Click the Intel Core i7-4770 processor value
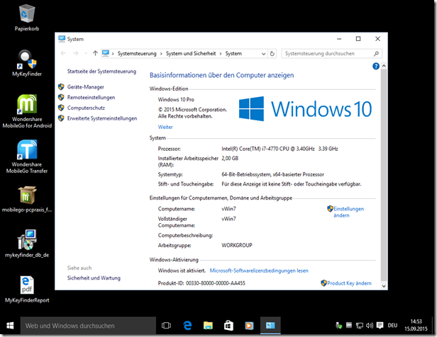 pyautogui.click(x=280, y=149)
